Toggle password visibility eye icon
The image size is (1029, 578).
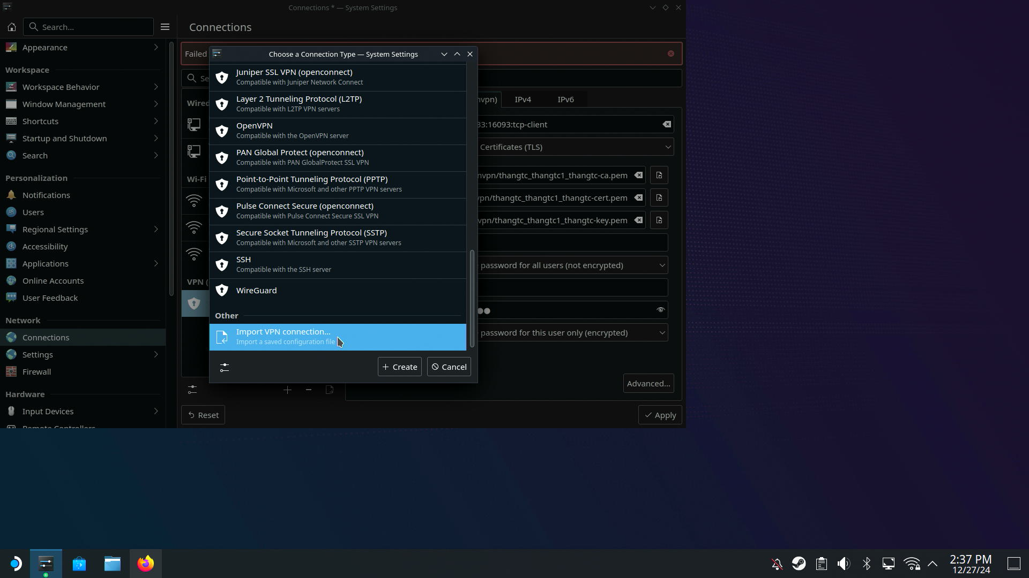tap(660, 310)
